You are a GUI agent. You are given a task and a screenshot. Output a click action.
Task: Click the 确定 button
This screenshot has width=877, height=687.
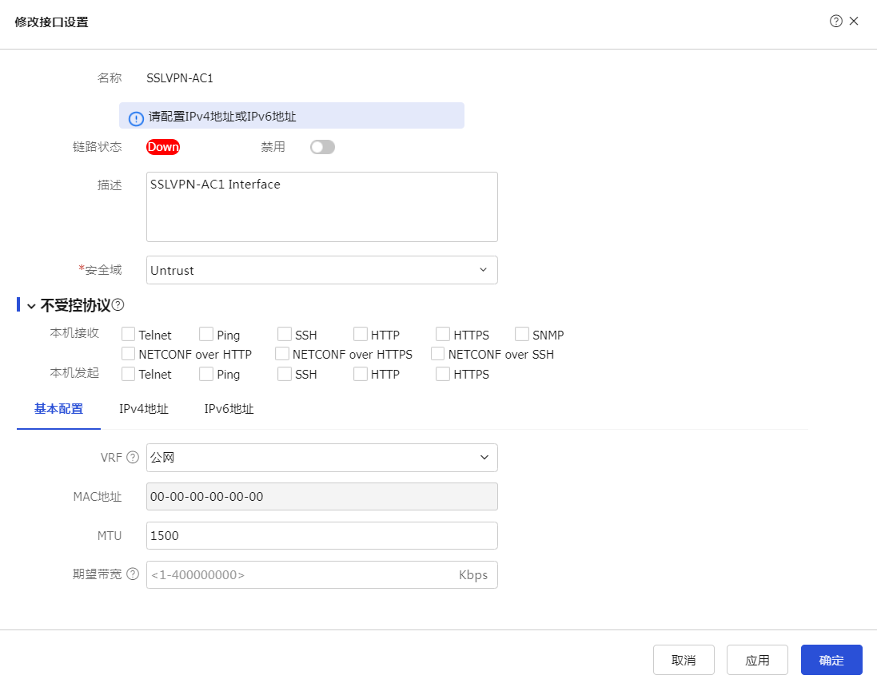click(x=831, y=660)
